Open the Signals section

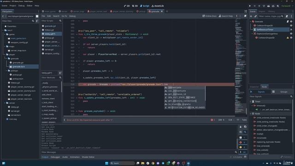(260, 92)
